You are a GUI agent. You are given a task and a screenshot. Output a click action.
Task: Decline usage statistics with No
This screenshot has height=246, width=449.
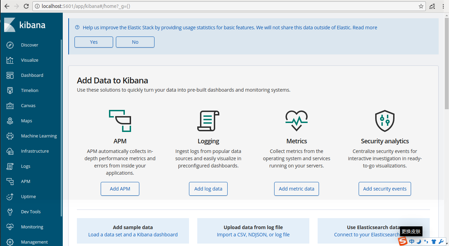click(135, 42)
